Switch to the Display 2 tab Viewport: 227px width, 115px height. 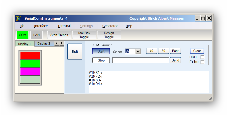pos(44,44)
